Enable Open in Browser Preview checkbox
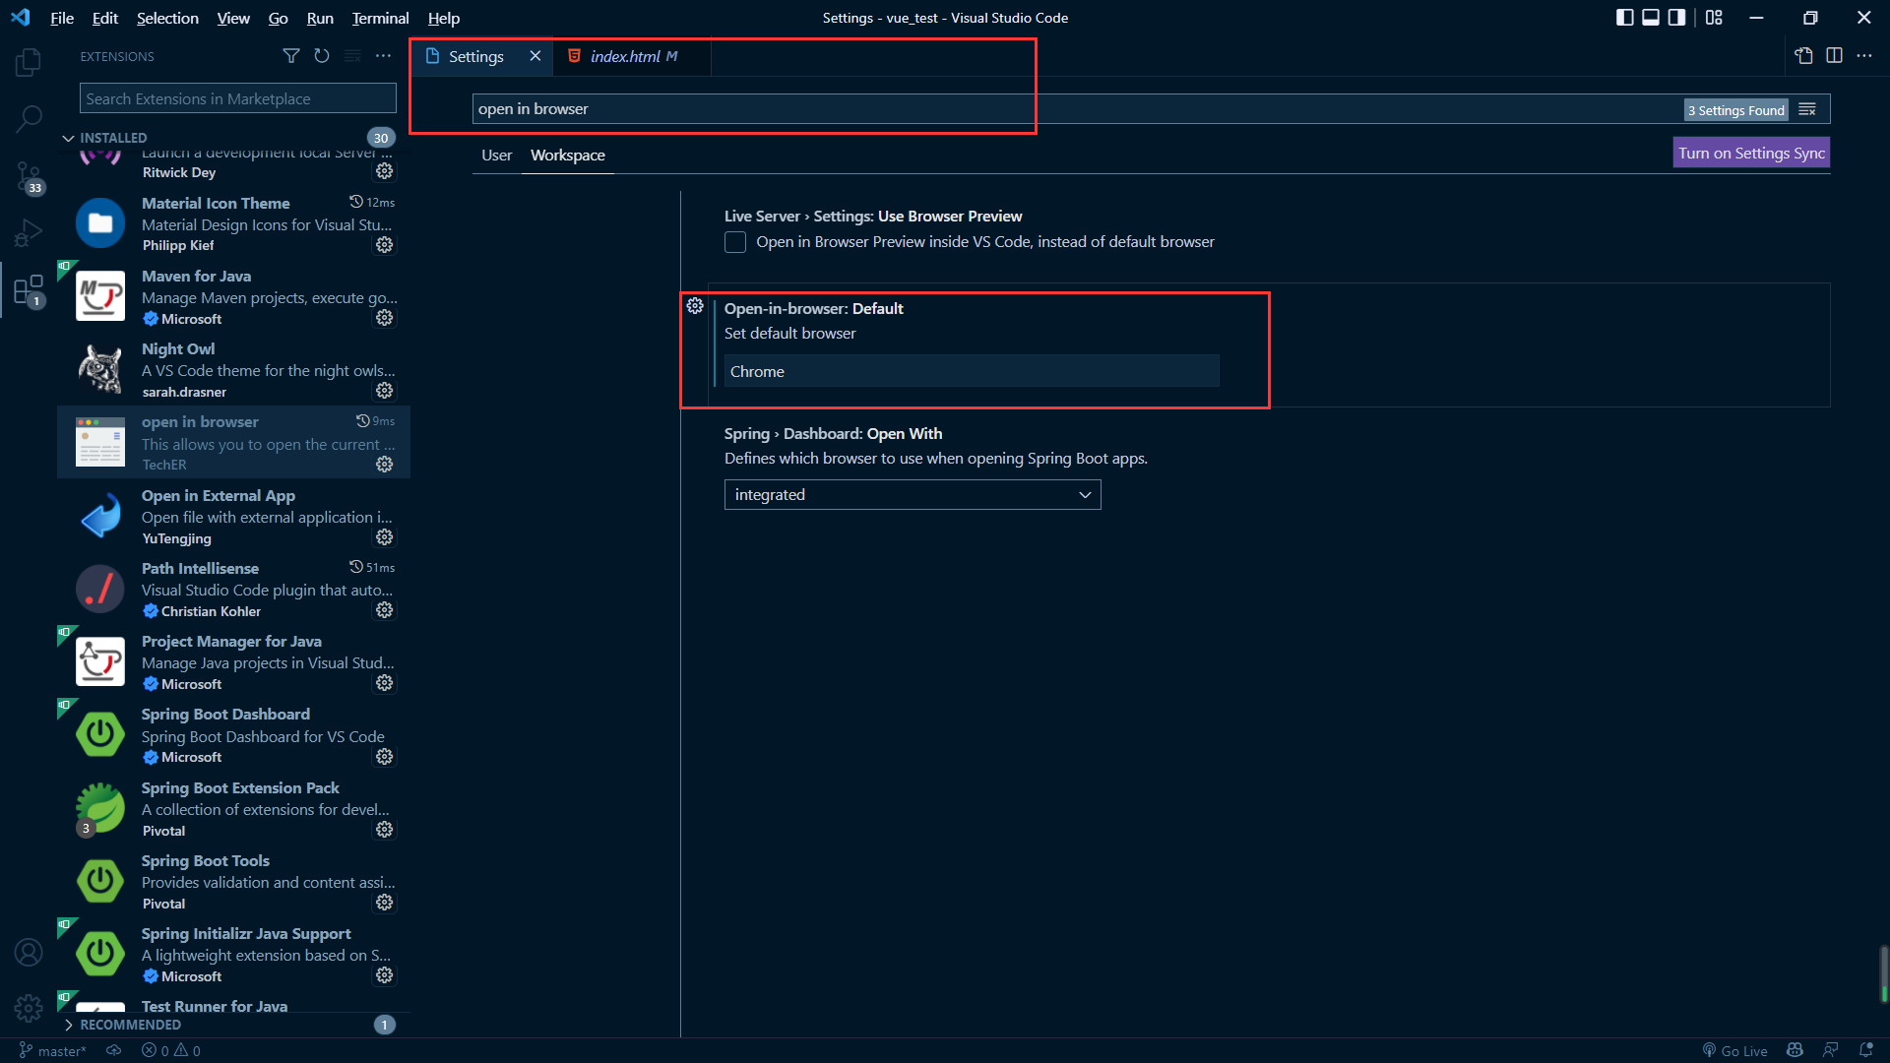Viewport: 1890px width, 1063px height. 735,242
